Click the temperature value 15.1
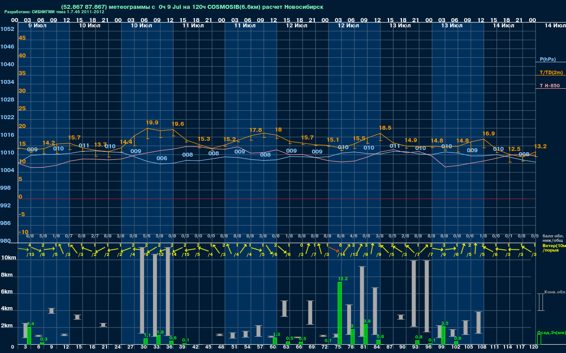This screenshot has height=353, width=566. pos(333,140)
